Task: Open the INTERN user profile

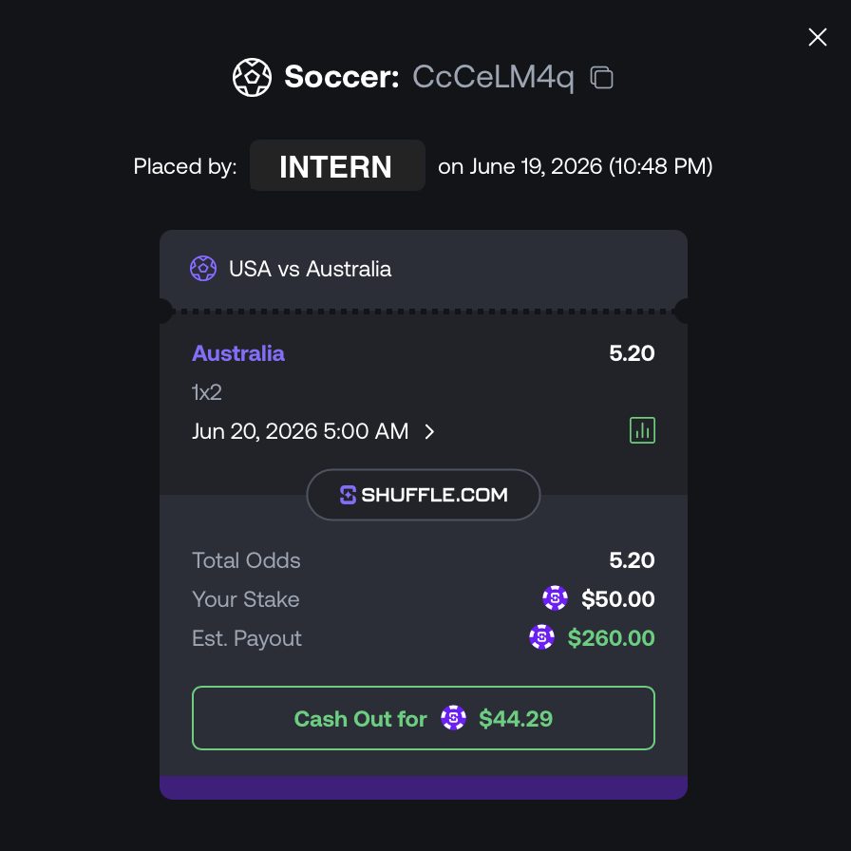Action: [x=337, y=165]
